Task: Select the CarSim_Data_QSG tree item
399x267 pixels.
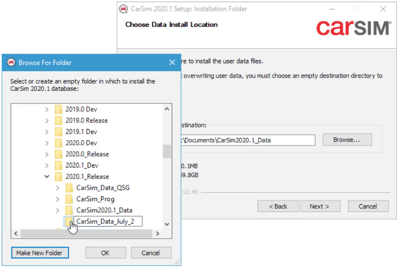Action: tap(103, 188)
